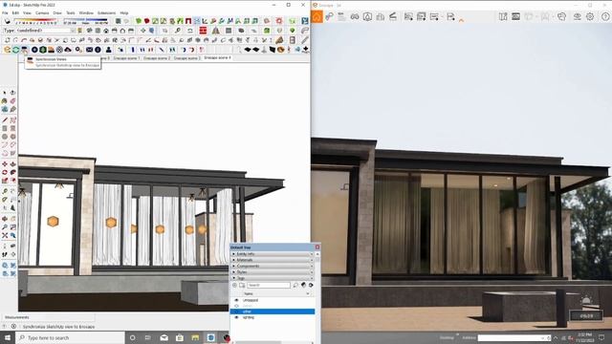Screen dimensions: 612x344
Task: Switch to Enscape scene 4 tab
Action: coord(217,57)
